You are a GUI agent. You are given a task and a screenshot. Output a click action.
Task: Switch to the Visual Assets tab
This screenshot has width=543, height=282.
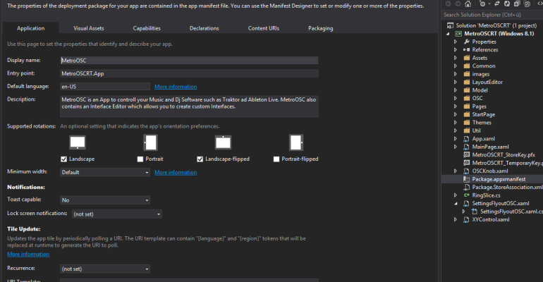[89, 28]
